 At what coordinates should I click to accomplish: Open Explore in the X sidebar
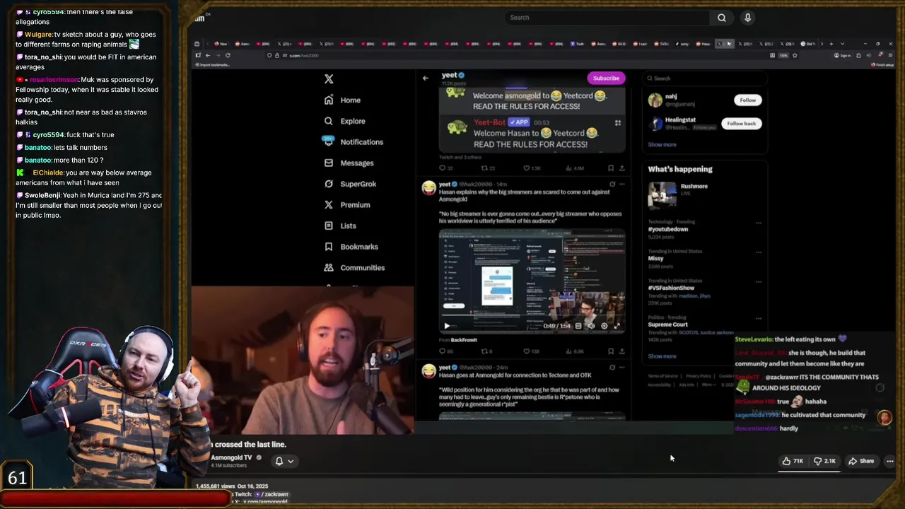(345, 121)
